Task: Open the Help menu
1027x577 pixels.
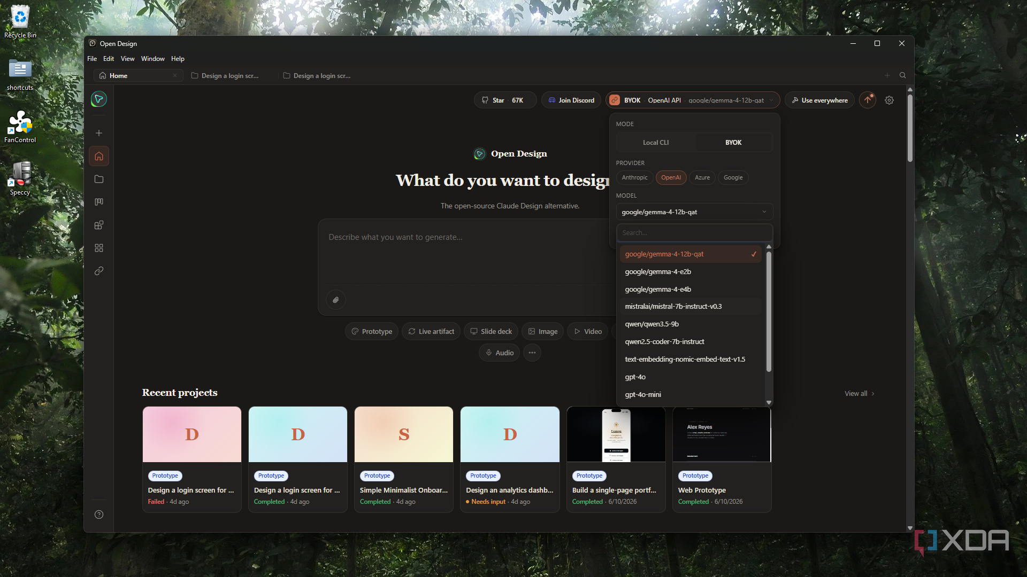Action: coord(178,59)
